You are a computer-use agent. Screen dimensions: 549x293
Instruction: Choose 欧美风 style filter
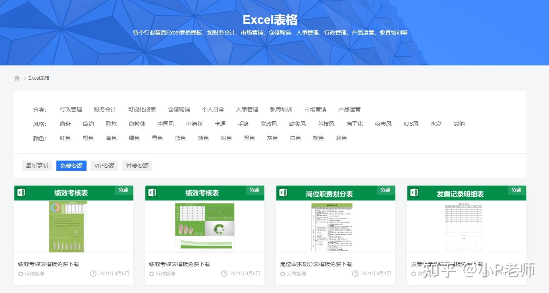click(298, 124)
